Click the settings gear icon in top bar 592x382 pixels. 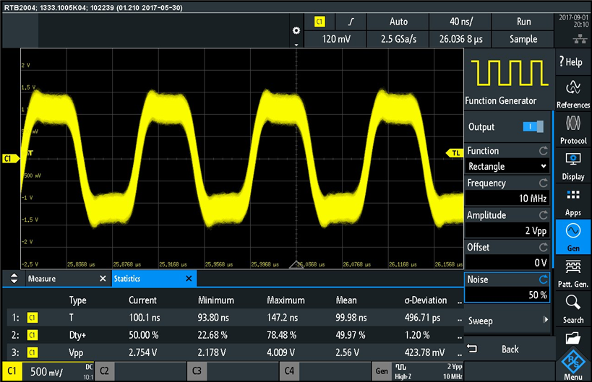coord(295,30)
